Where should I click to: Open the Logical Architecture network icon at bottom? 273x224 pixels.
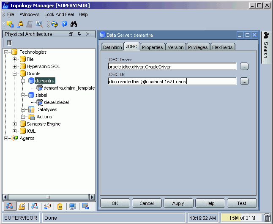coord(35,206)
